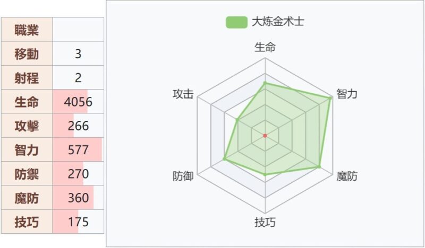425x248 pixels.
Task: Click the 移動 row header in the table
Action: point(27,54)
